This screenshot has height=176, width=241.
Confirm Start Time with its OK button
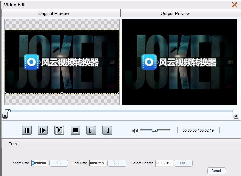58,163
